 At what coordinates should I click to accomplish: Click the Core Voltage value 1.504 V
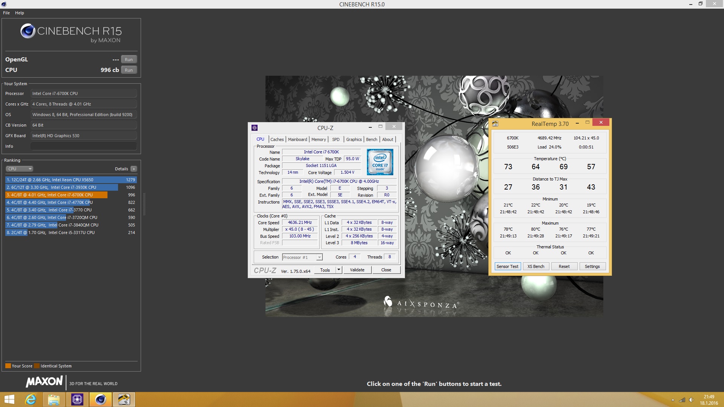[347, 172]
